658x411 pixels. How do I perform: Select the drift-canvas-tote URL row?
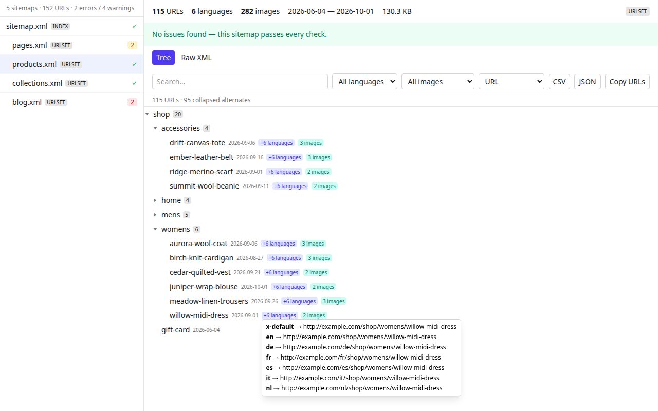pyautogui.click(x=197, y=143)
